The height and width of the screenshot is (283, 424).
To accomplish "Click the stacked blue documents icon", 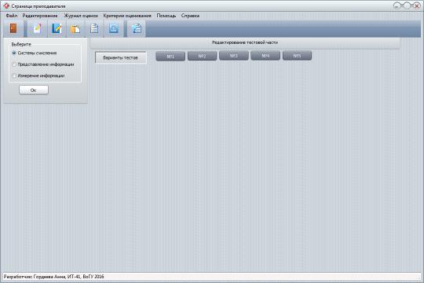I will pyautogui.click(x=137, y=28).
